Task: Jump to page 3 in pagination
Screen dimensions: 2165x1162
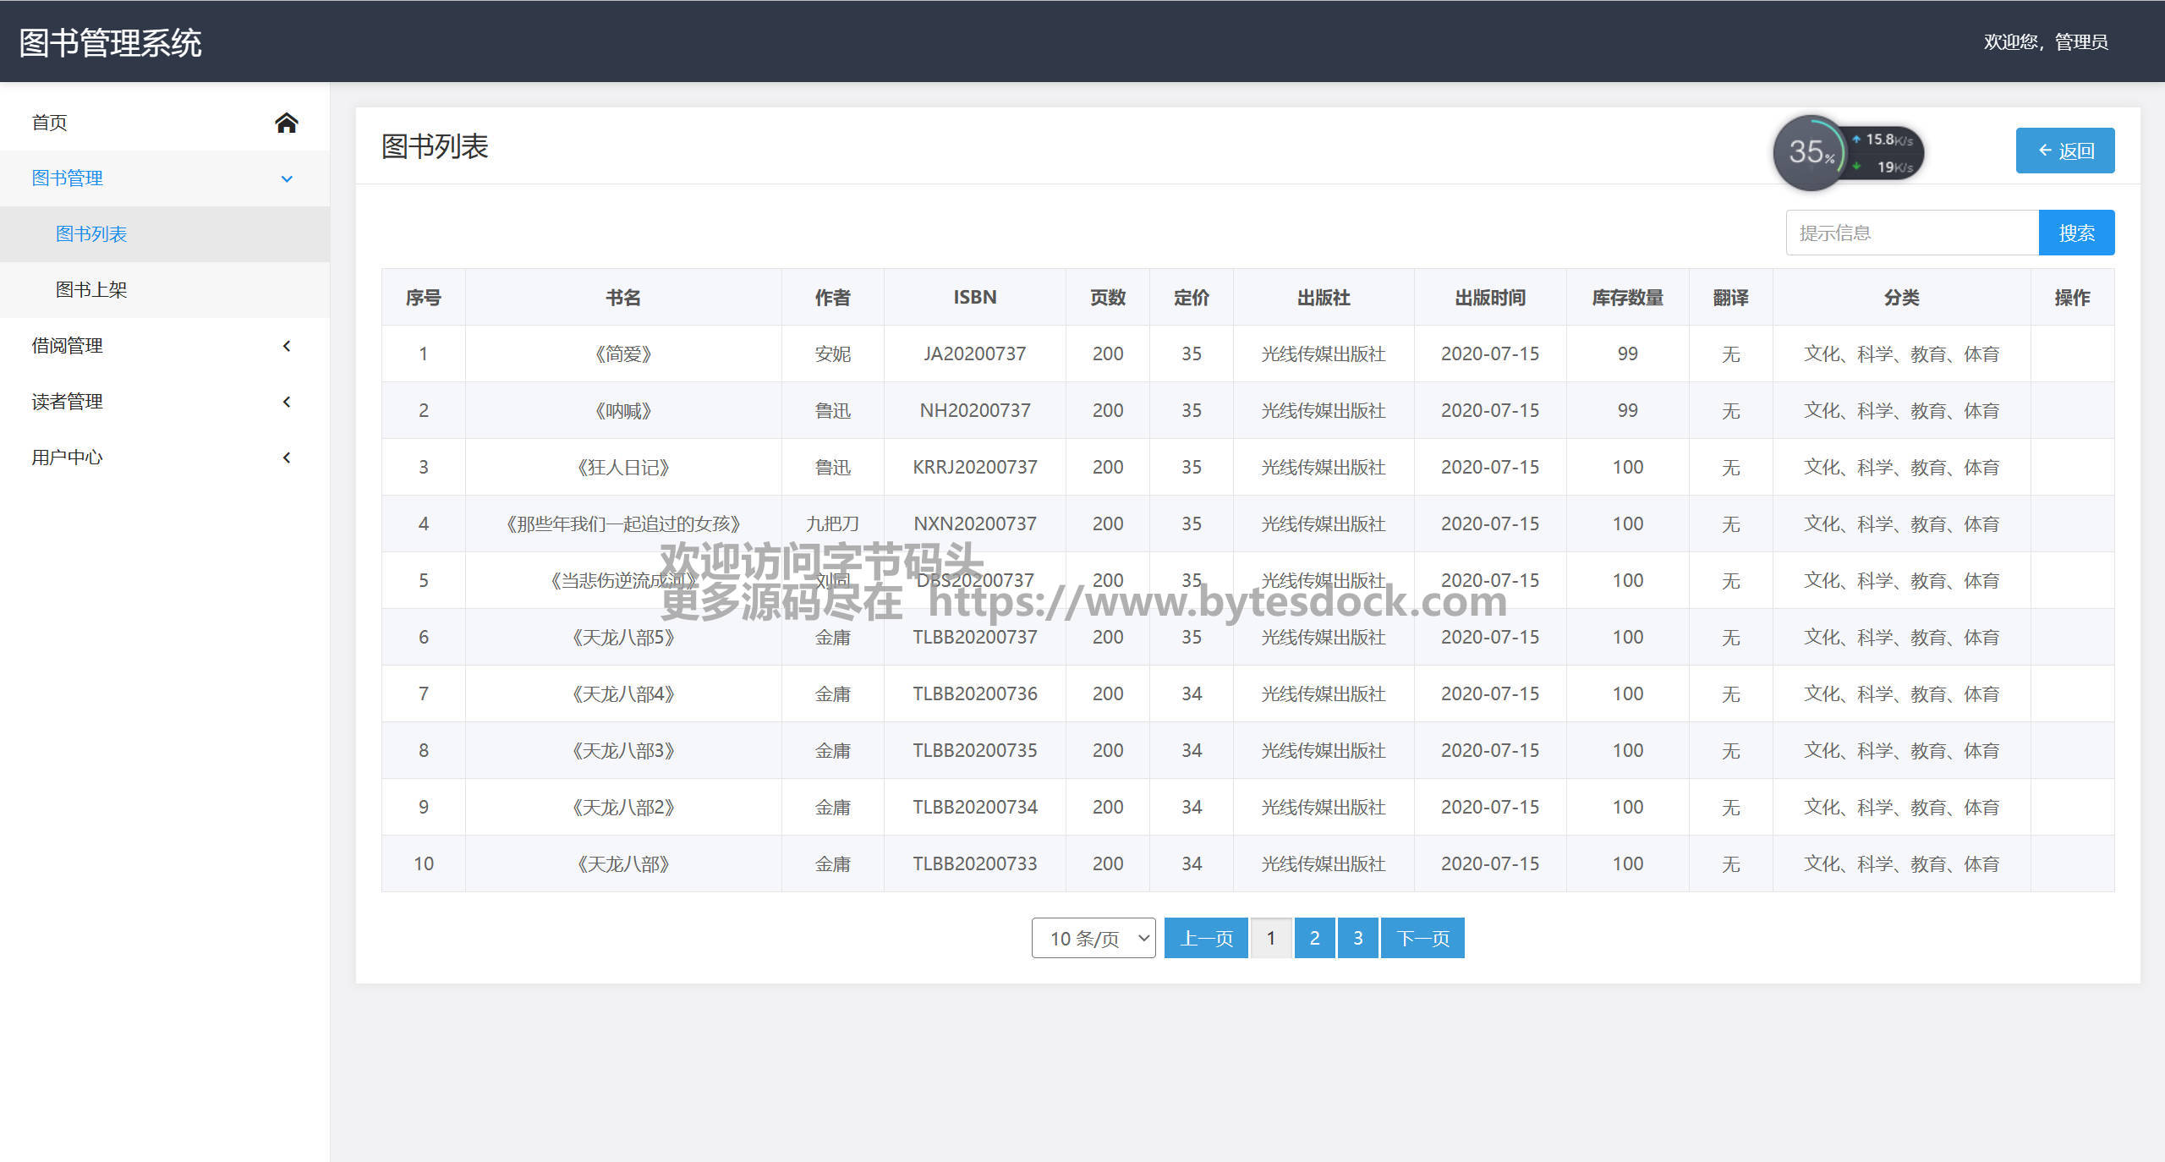Action: (1357, 938)
